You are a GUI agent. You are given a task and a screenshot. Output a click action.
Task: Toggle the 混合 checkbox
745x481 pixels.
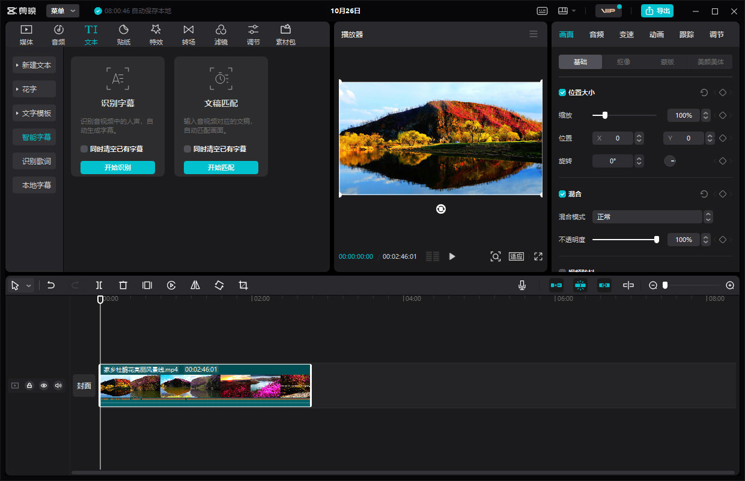tap(562, 194)
